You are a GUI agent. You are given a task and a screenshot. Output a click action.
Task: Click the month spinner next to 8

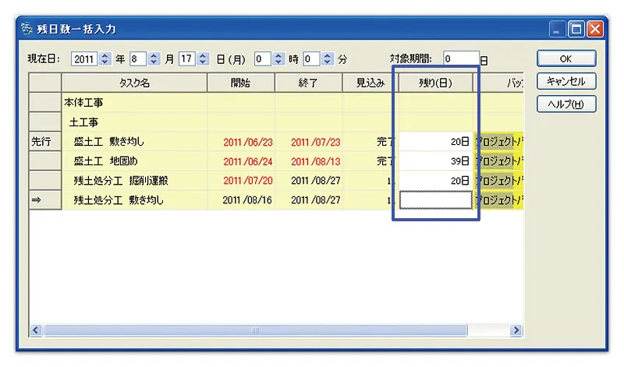[154, 59]
